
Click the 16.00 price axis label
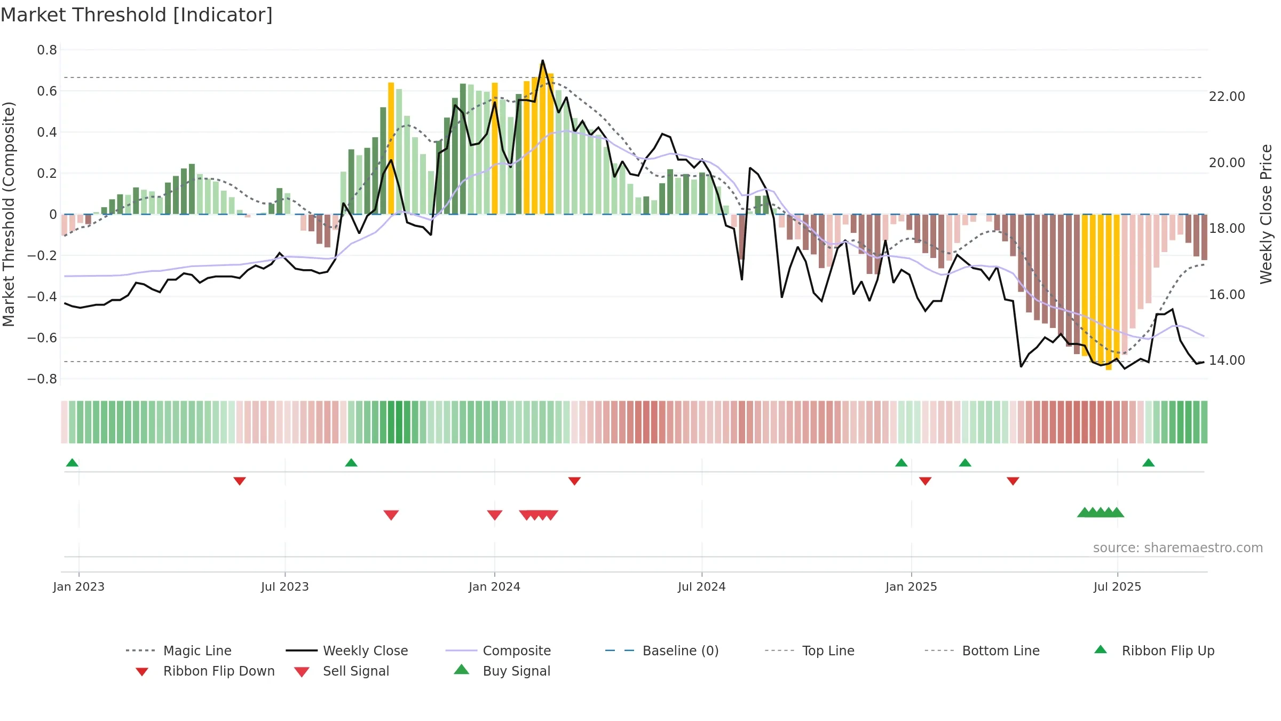click(1227, 295)
